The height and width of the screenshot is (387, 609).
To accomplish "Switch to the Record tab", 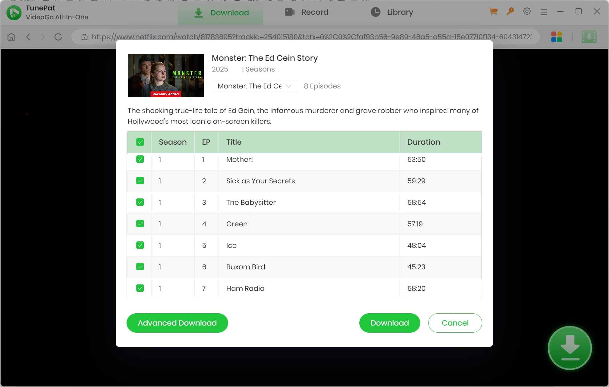I will pos(306,12).
